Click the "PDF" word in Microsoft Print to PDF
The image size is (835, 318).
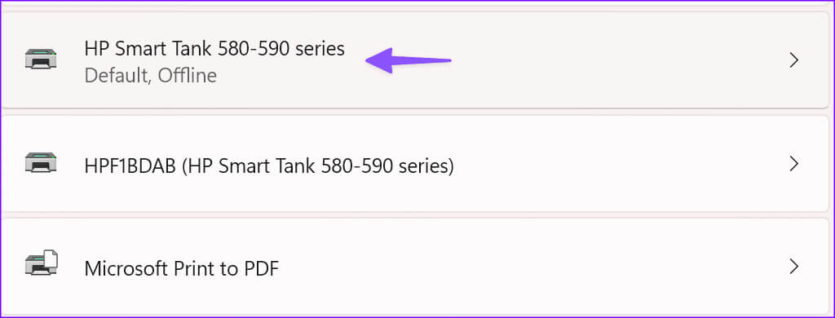261,268
